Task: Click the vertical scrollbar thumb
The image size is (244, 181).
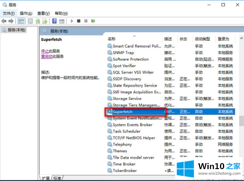Action: coord(241,121)
